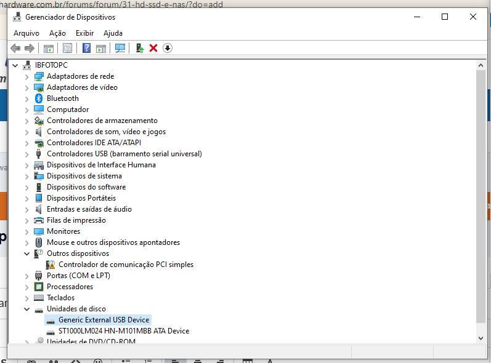Click the Update driver toolbar icon
This screenshot has height=363, width=491.
[140, 48]
